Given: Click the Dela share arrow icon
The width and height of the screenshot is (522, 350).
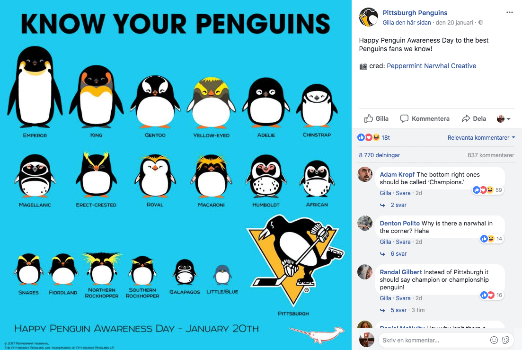Looking at the screenshot, I should 466,118.
